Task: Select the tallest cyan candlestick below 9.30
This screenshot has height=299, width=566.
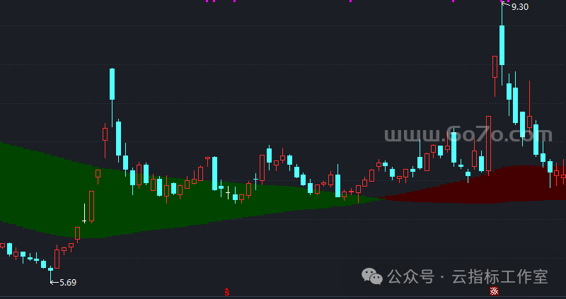Action: point(502,45)
